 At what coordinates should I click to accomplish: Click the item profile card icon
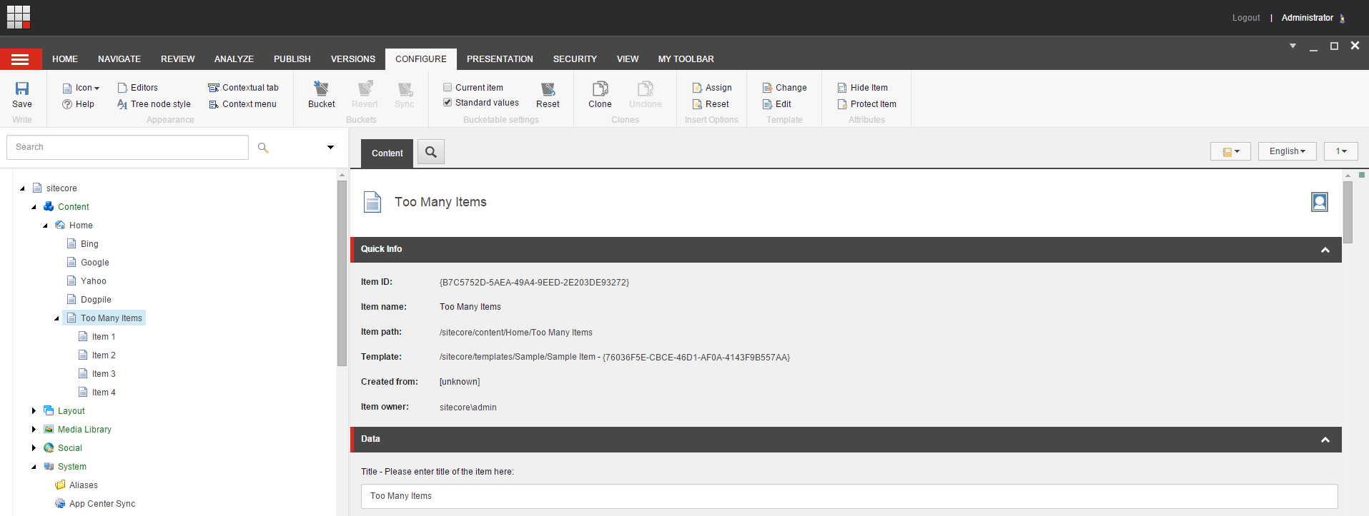(1319, 202)
